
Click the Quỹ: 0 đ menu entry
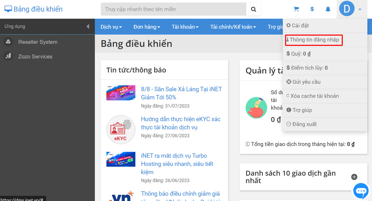pyautogui.click(x=325, y=54)
